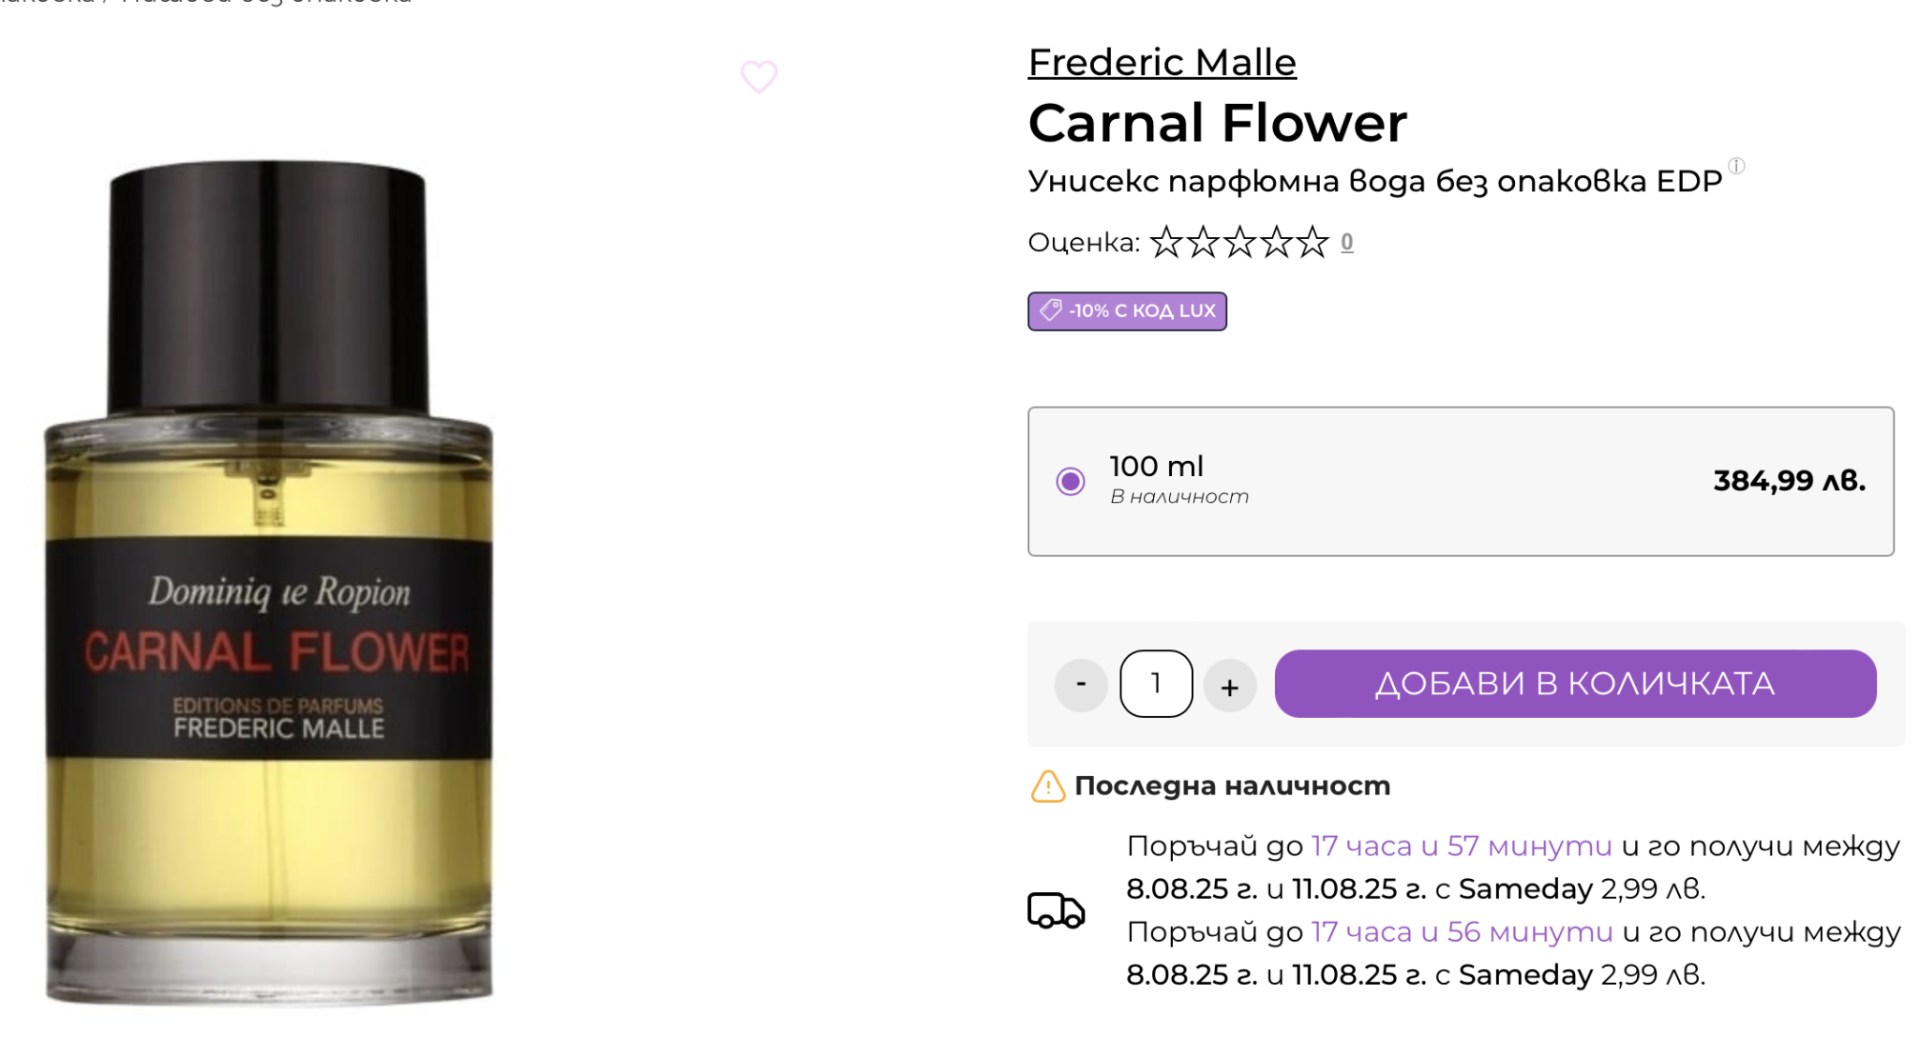The height and width of the screenshot is (1057, 1920).
Task: Click the -10% с код LUX promo tag
Action: point(1127,311)
